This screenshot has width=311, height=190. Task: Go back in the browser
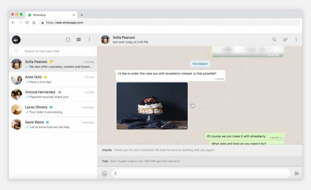pyautogui.click(x=13, y=23)
